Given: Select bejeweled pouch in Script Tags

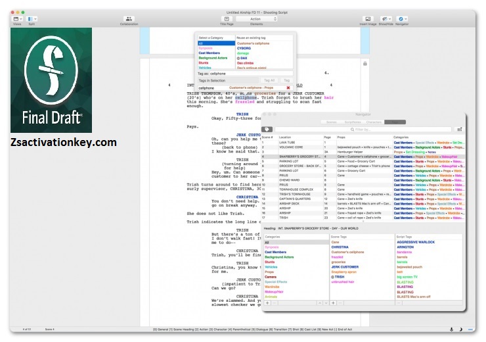Looking at the screenshot, I should coord(409,267).
